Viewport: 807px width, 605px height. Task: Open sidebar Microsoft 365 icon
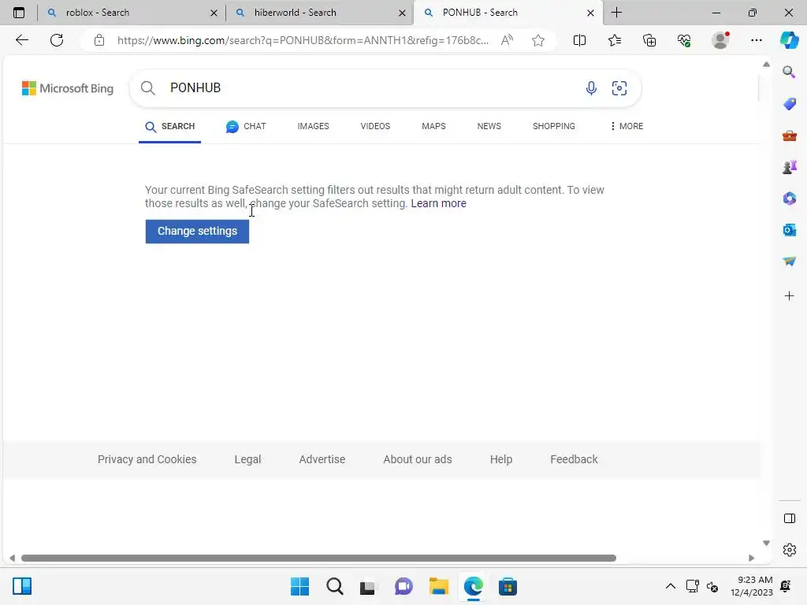(789, 199)
